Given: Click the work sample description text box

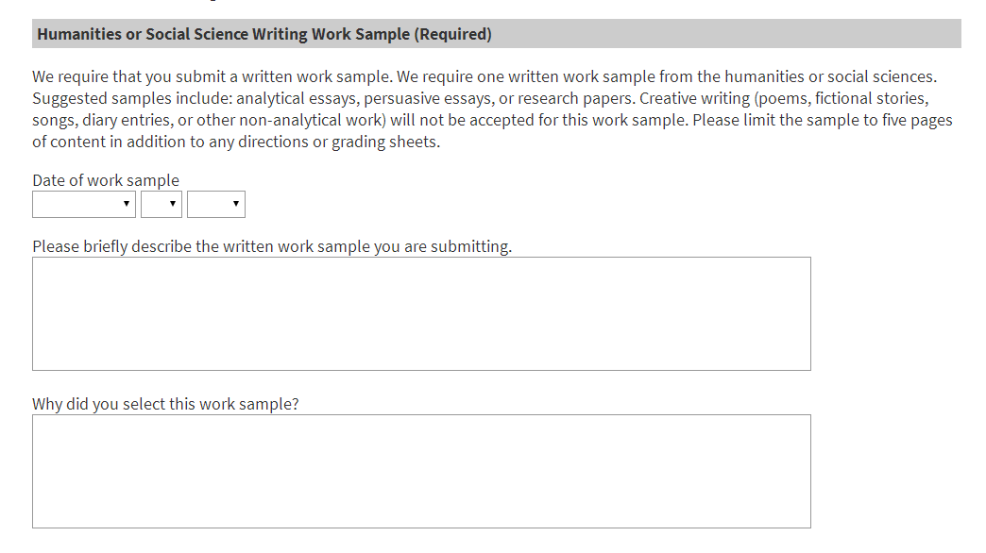Looking at the screenshot, I should click(x=421, y=313).
